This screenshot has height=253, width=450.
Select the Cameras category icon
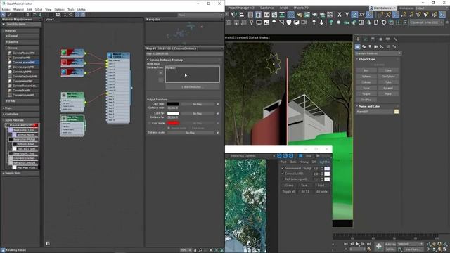click(x=375, y=46)
